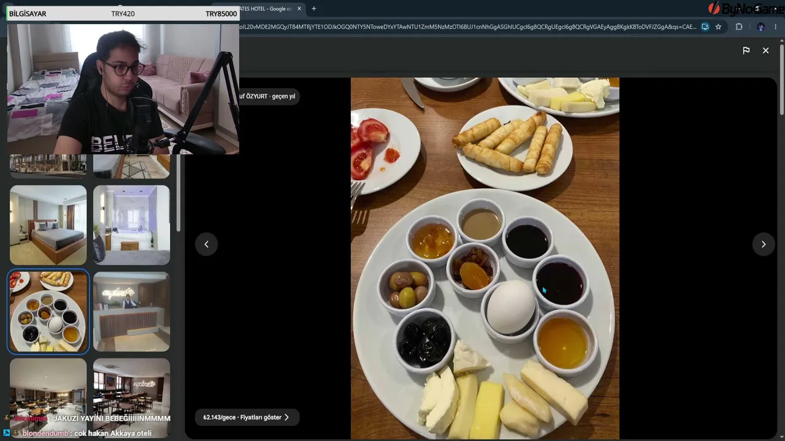Select the hotel bedroom thumbnail
This screenshot has height=441, width=785.
click(48, 225)
